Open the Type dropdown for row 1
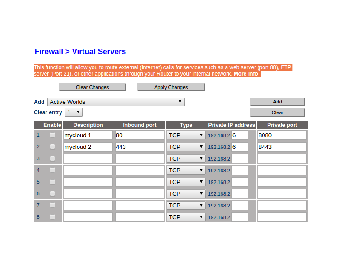Screen dimensions: 361x270 186,135
